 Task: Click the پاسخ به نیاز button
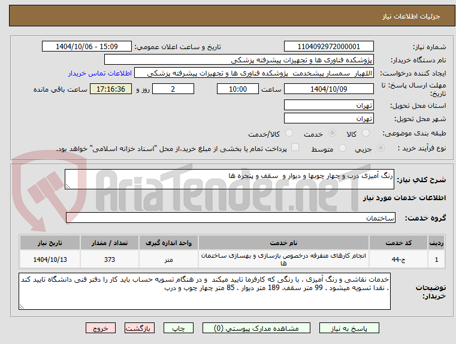point(349,328)
